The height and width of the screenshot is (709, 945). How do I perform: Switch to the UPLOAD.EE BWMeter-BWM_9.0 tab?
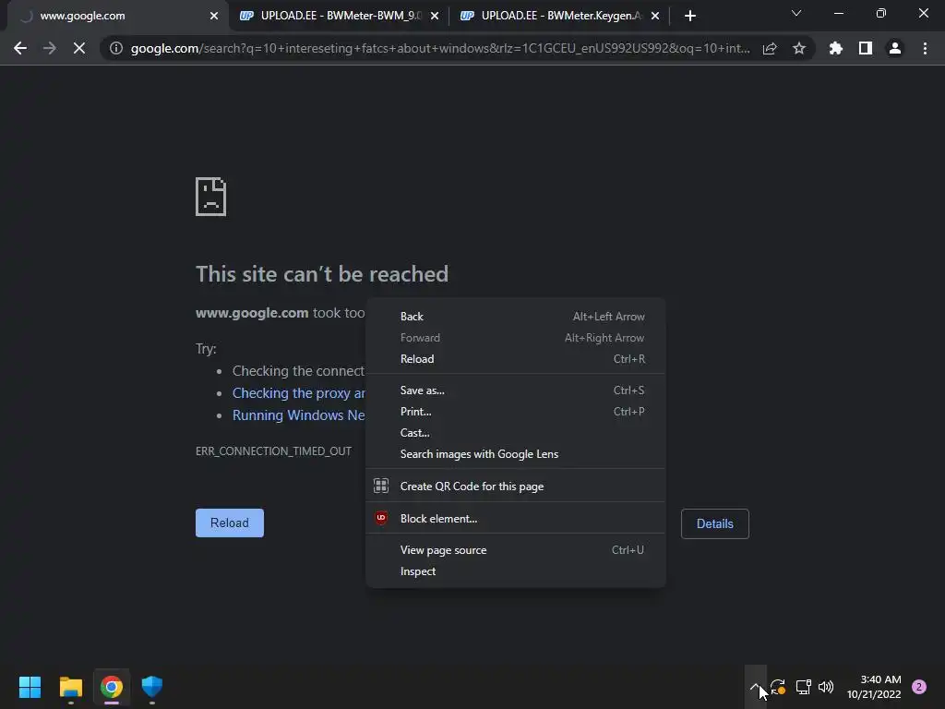340,16
